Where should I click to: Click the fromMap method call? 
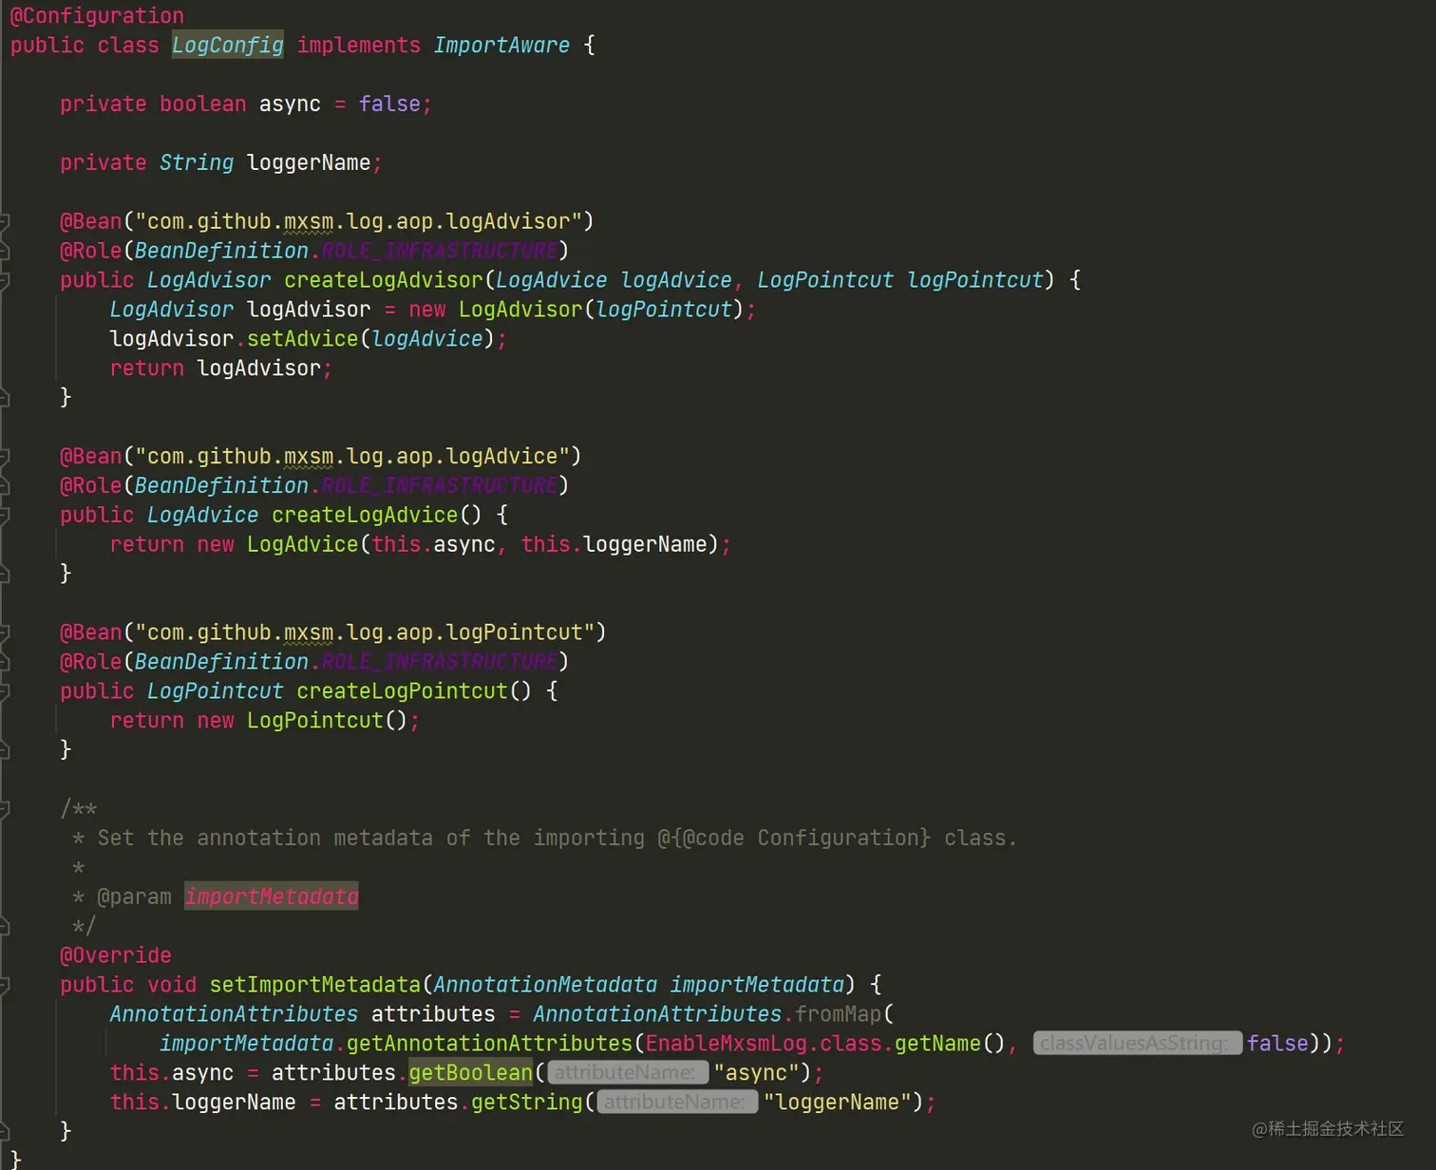(839, 1015)
